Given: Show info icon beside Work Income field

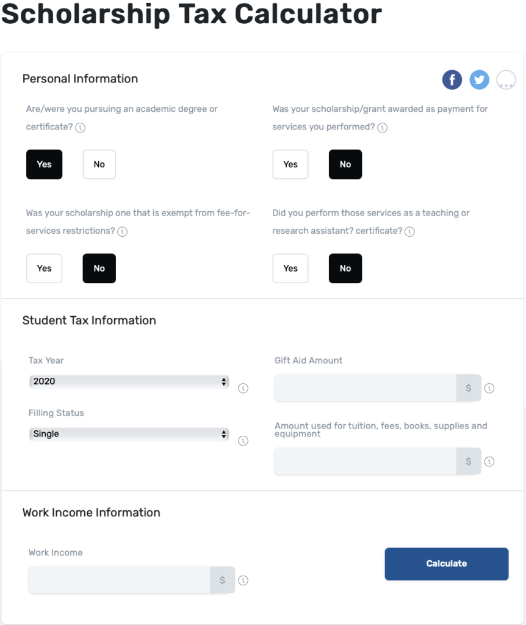Looking at the screenshot, I should [x=243, y=580].
